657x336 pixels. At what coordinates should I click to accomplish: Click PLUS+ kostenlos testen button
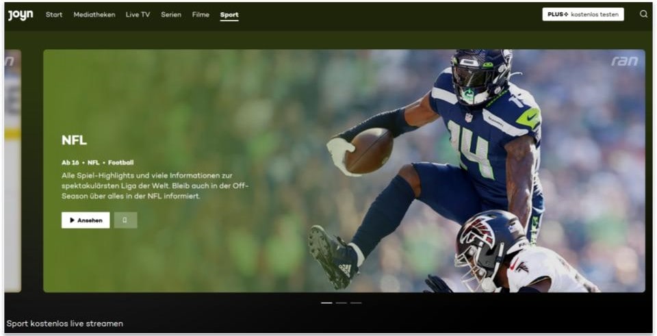point(583,14)
